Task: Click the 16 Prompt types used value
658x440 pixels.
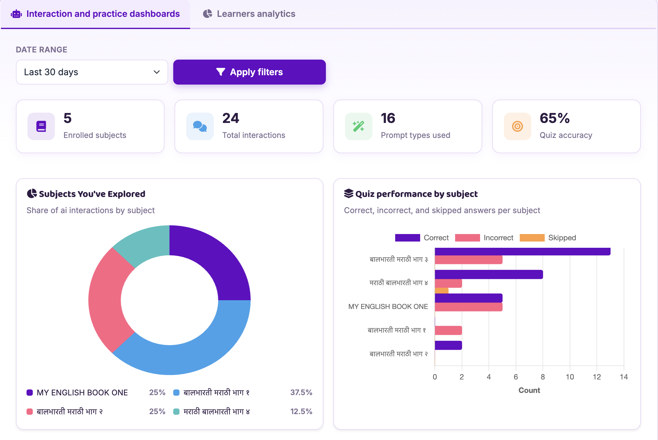Action: click(388, 118)
